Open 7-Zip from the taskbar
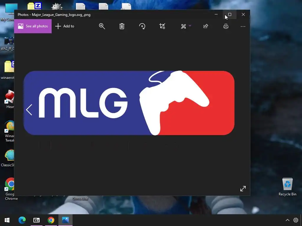The height and width of the screenshot is (226, 302). tap(36, 220)
